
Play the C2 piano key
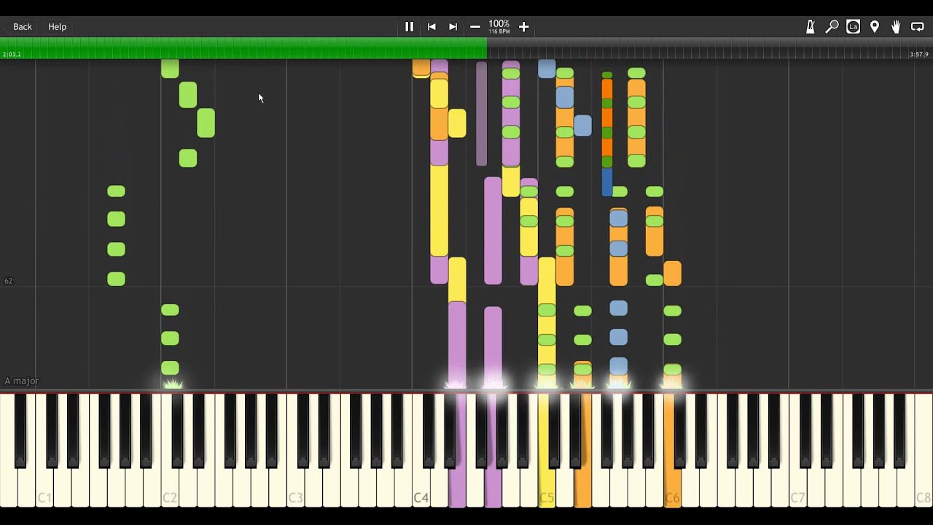tap(170, 489)
